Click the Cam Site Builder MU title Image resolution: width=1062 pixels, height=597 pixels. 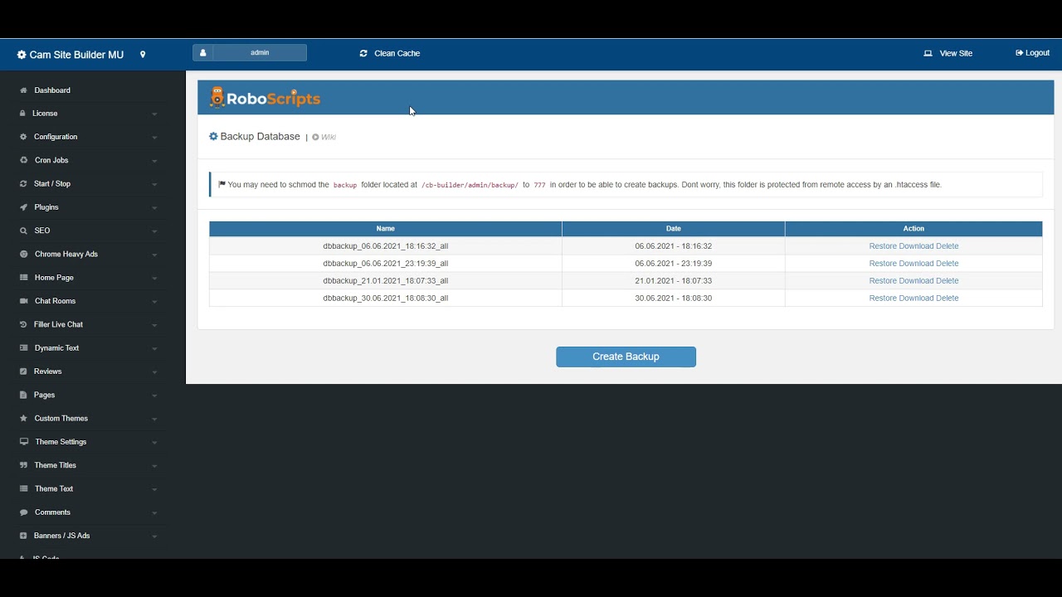pos(76,55)
